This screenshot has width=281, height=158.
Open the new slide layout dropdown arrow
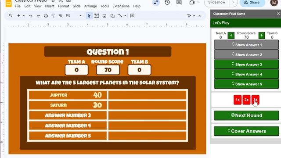click(24, 16)
